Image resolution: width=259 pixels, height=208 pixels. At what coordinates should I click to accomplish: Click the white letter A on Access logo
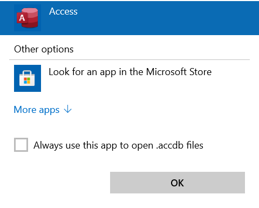point(22,18)
